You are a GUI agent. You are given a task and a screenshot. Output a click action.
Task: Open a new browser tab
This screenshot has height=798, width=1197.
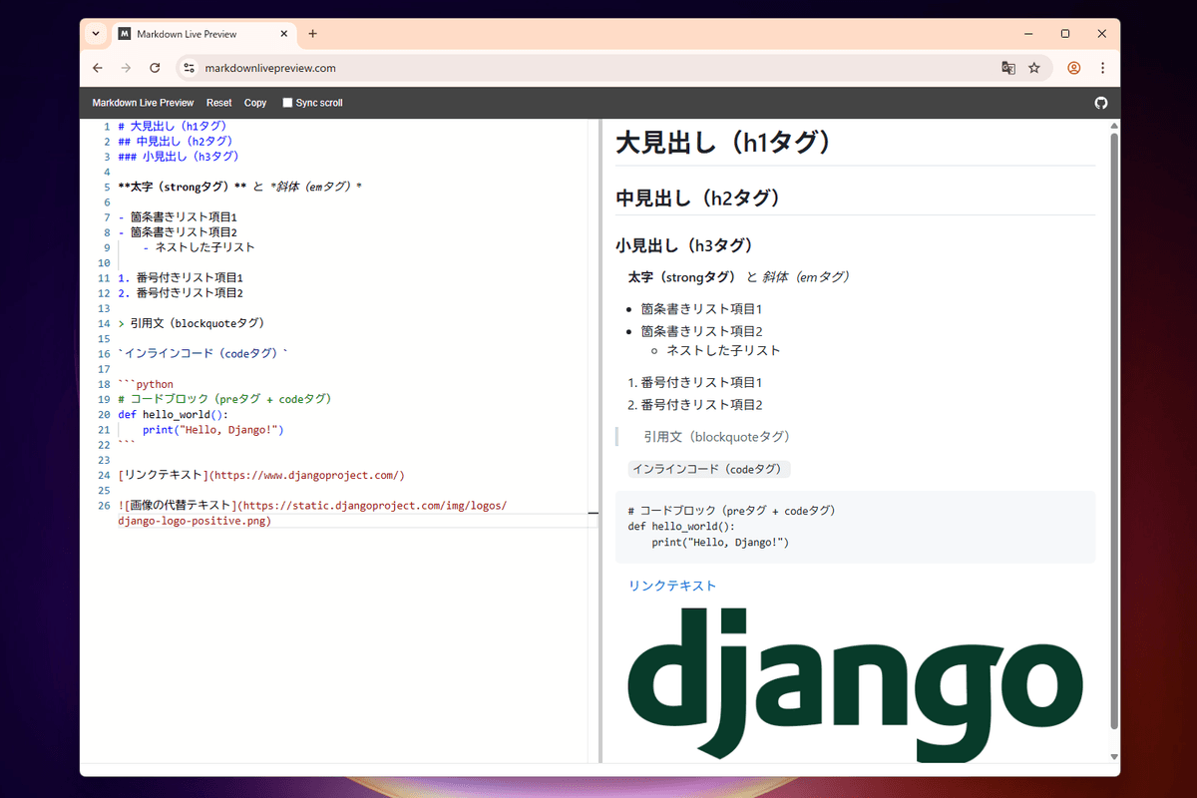pyautogui.click(x=312, y=34)
